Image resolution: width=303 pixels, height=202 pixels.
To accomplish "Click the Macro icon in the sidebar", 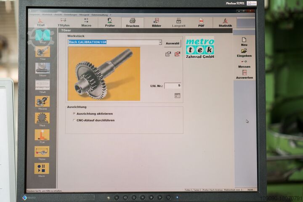I will coord(42,168).
